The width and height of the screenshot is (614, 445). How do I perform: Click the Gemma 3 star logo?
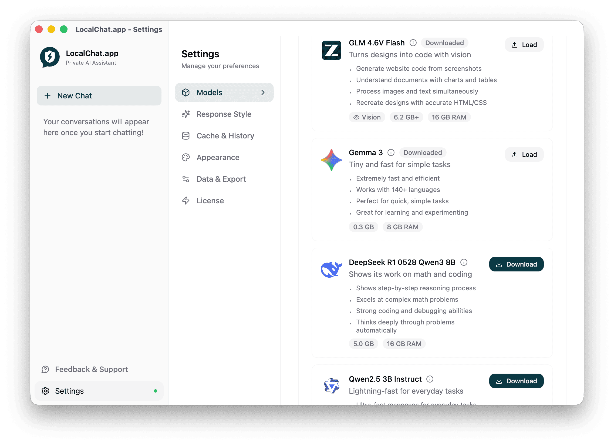[331, 160]
